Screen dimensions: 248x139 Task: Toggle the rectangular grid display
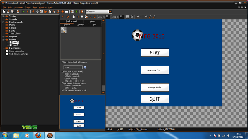click(127, 17)
